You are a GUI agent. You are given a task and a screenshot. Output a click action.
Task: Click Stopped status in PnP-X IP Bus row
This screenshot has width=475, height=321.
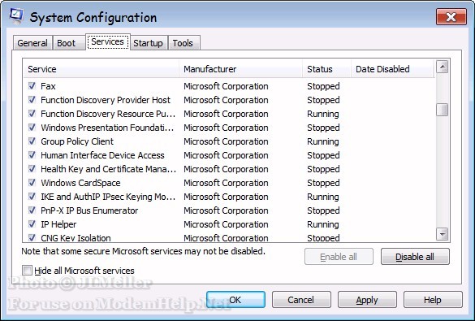tap(323, 210)
